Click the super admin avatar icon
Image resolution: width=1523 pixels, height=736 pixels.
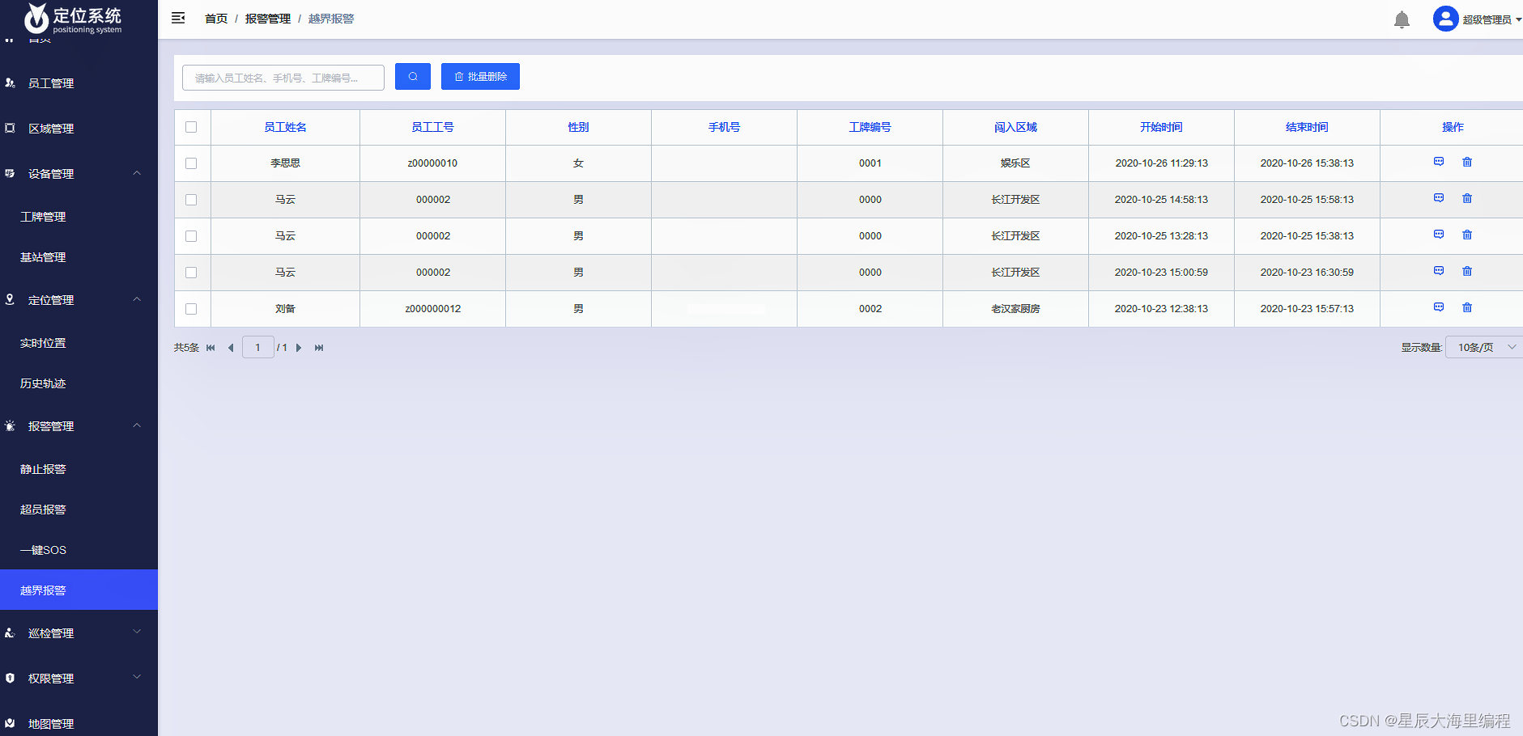[1445, 19]
